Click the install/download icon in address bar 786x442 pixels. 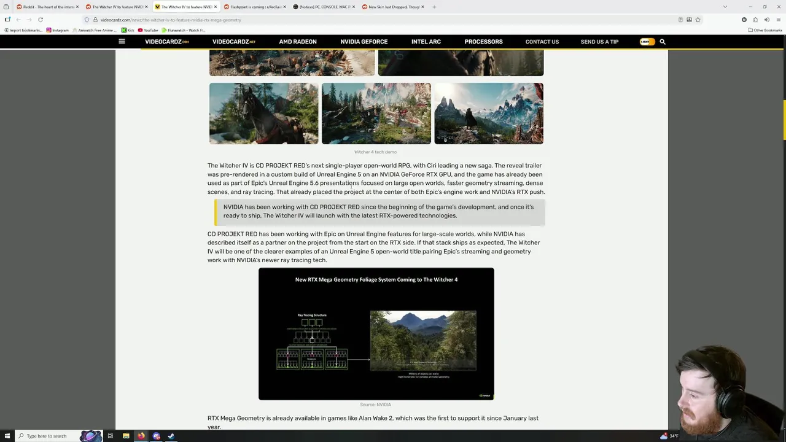pyautogui.click(x=689, y=20)
